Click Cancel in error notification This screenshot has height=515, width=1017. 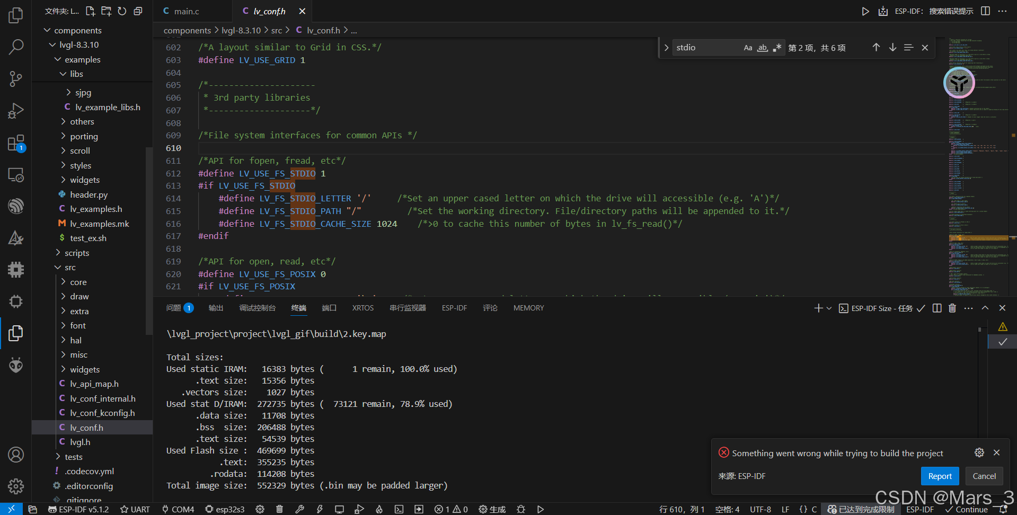point(984,476)
